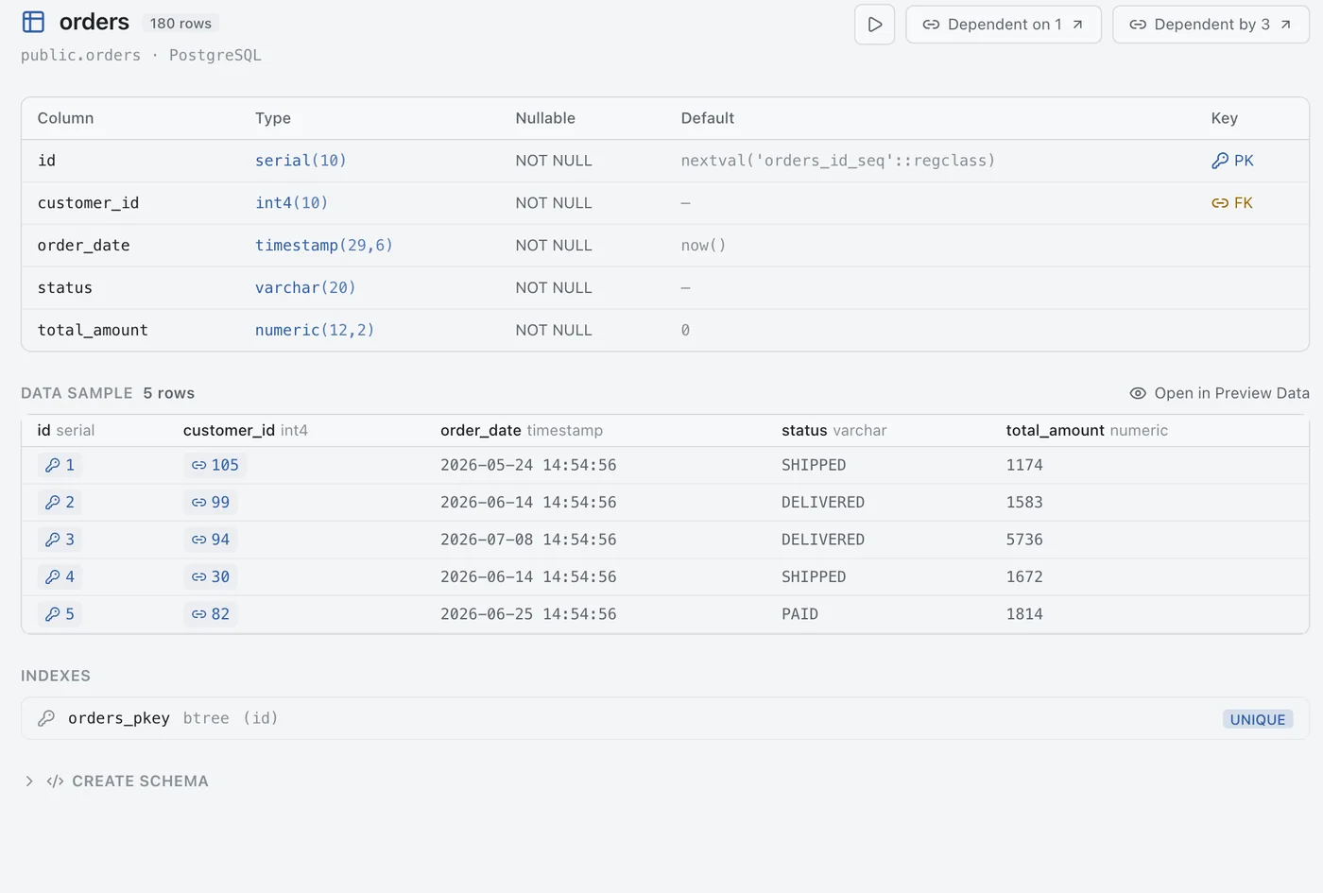Image resolution: width=1323 pixels, height=893 pixels.
Task: Click the eye icon beside Preview Data
Action: click(1138, 393)
